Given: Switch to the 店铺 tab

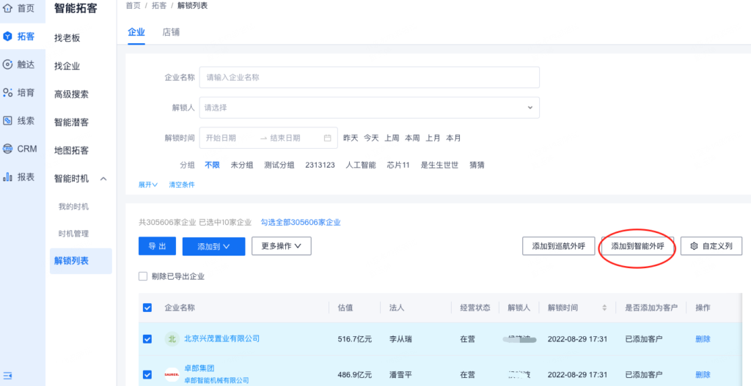Looking at the screenshot, I should click(x=171, y=32).
